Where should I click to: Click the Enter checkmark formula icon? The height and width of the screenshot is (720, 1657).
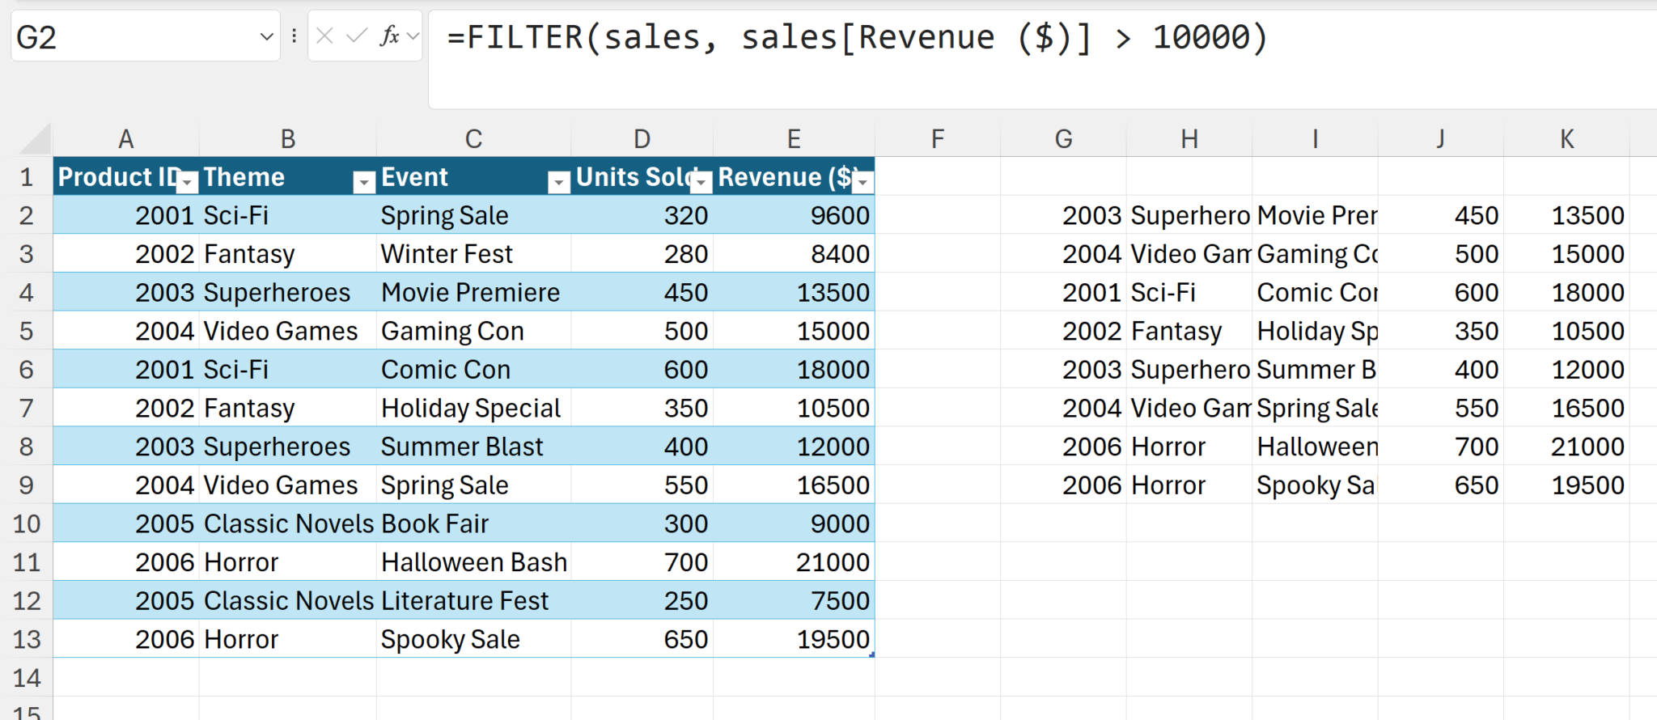[x=356, y=36]
